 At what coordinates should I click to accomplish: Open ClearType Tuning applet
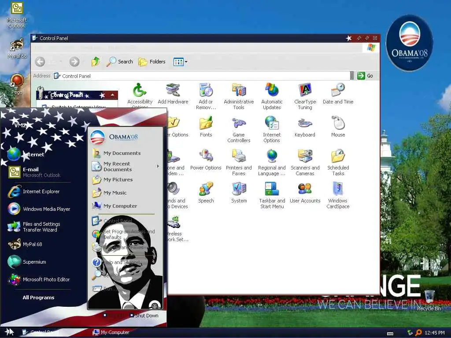[305, 96]
